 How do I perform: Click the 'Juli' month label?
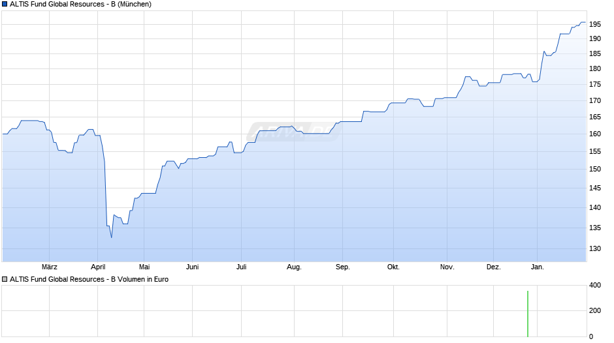click(241, 267)
